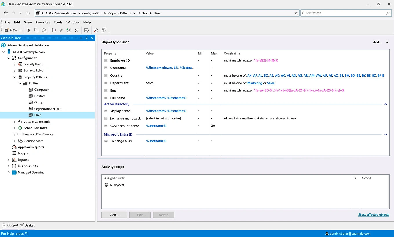Add this page to favorites with the star

click(x=296, y=13)
